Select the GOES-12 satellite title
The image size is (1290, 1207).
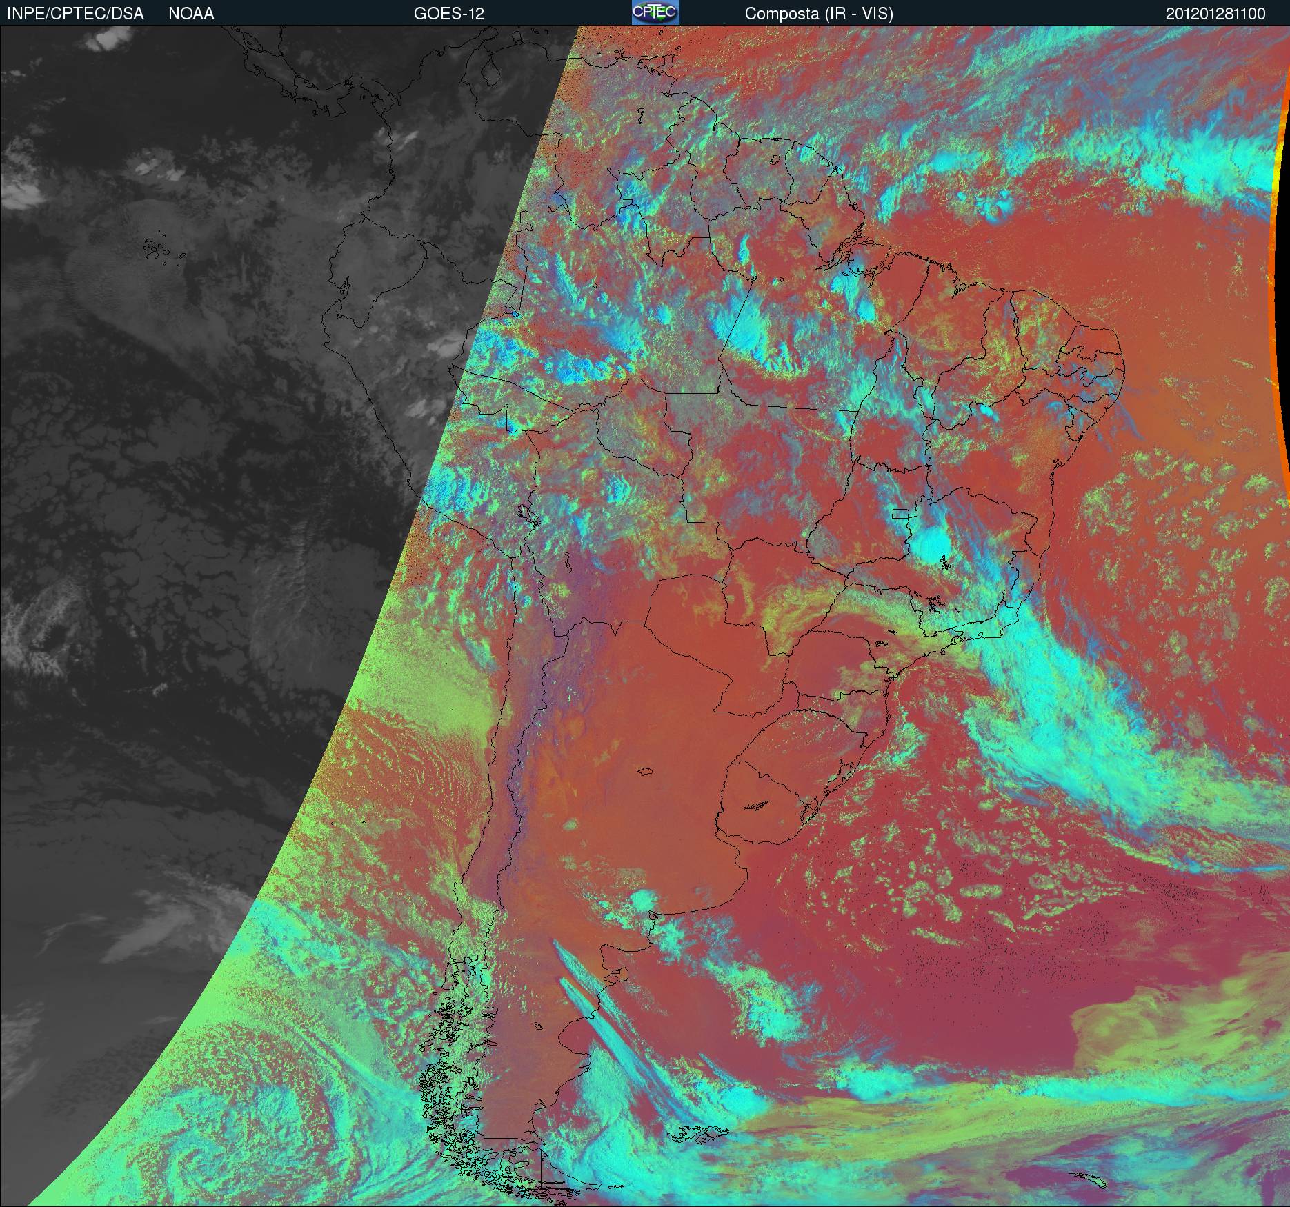tap(448, 14)
